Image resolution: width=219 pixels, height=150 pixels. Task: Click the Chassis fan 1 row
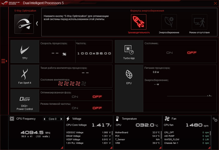click(x=186, y=143)
